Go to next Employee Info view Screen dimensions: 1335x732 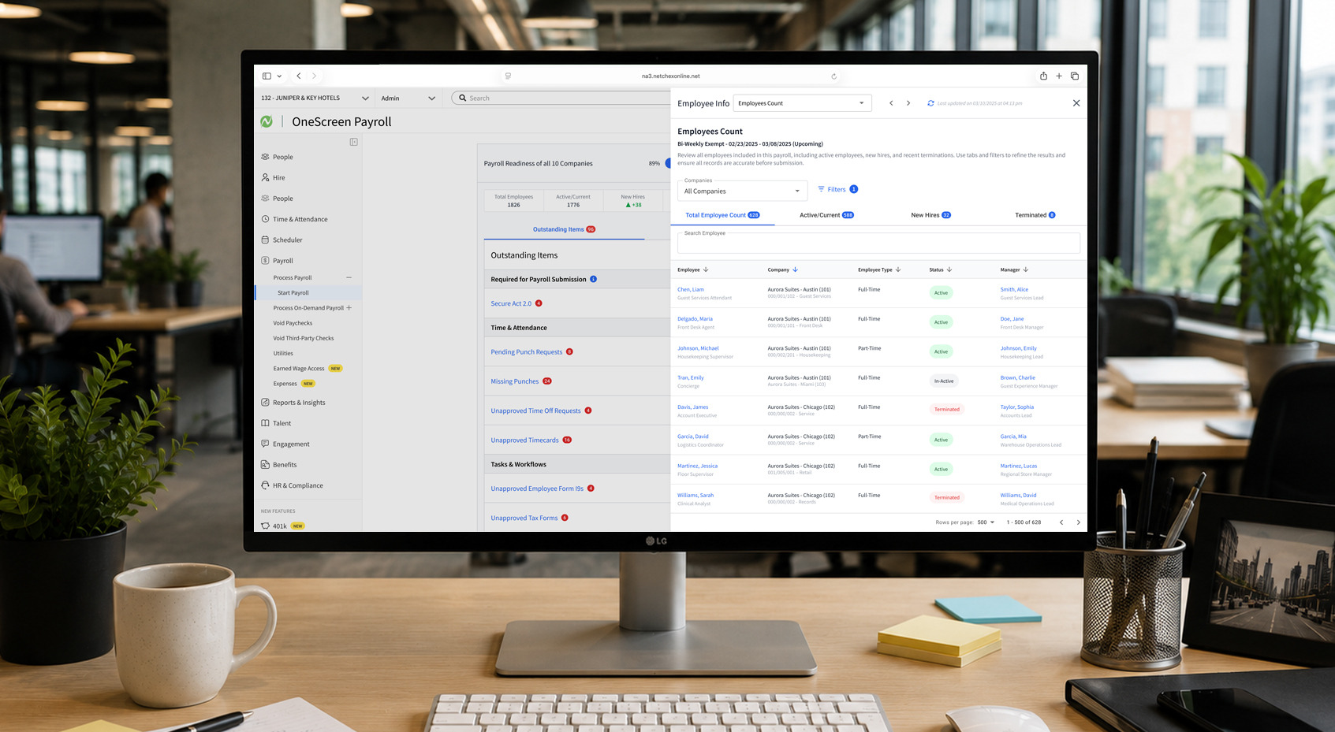coord(908,103)
